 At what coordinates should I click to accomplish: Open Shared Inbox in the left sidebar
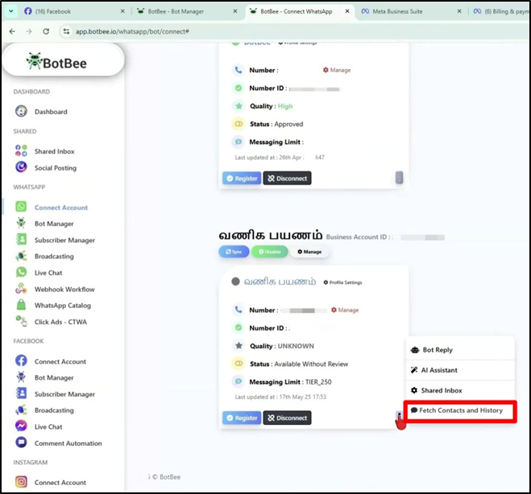pos(54,151)
